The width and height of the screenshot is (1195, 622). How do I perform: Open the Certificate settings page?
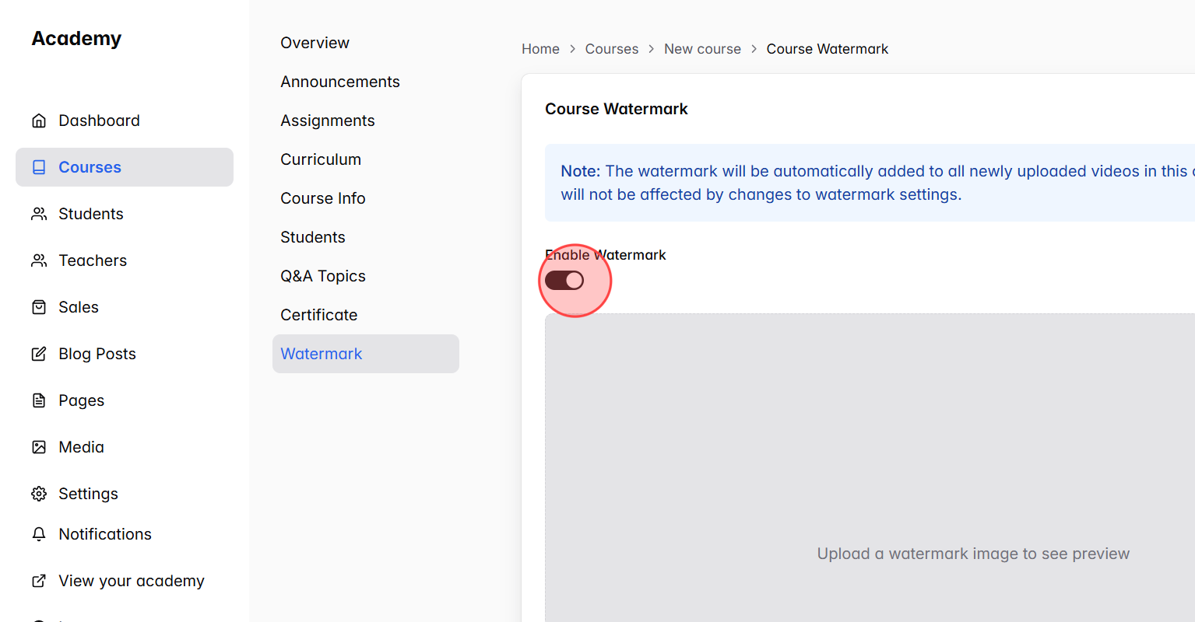tap(318, 315)
